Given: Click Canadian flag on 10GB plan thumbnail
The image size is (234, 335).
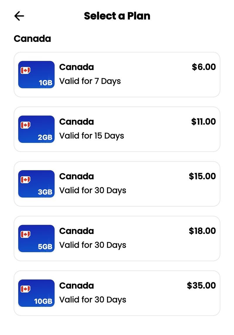Looking at the screenshot, I should (25, 289).
